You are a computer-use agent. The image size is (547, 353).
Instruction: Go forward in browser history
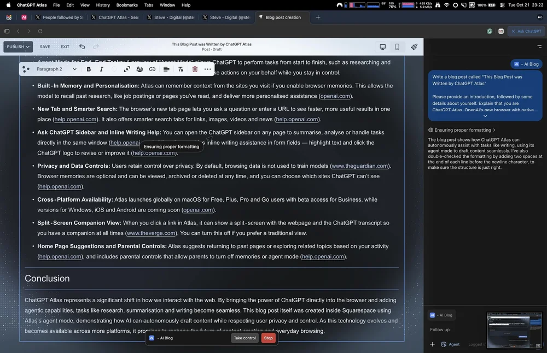click(x=29, y=31)
